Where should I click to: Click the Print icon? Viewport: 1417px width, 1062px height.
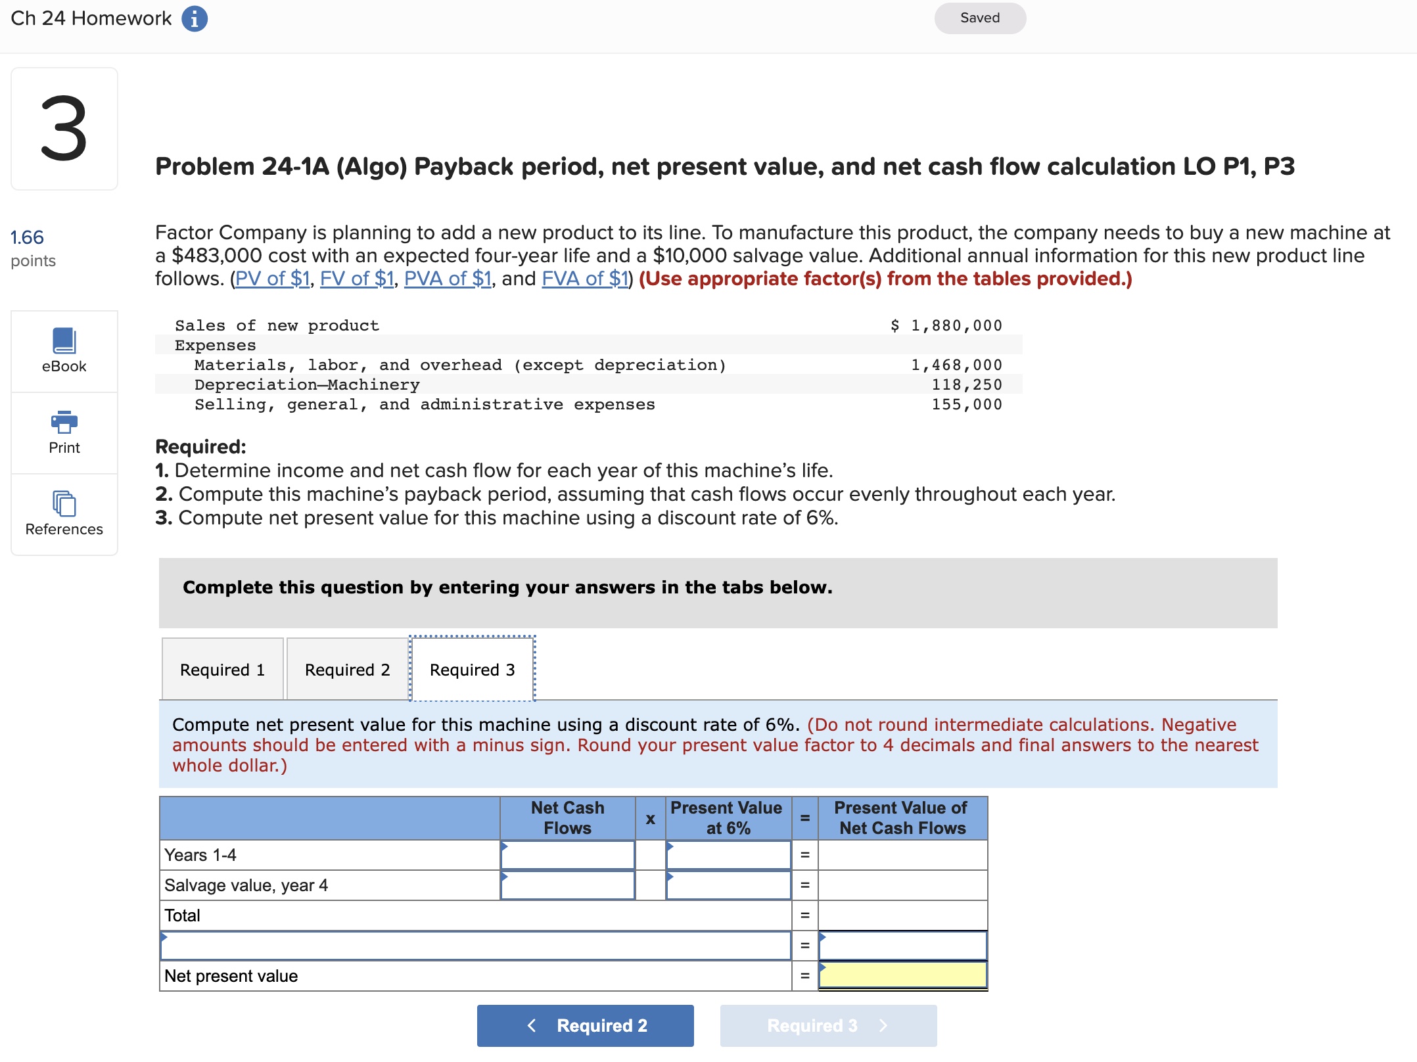(x=64, y=423)
